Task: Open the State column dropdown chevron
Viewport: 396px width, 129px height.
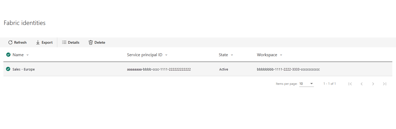Action: pos(232,55)
